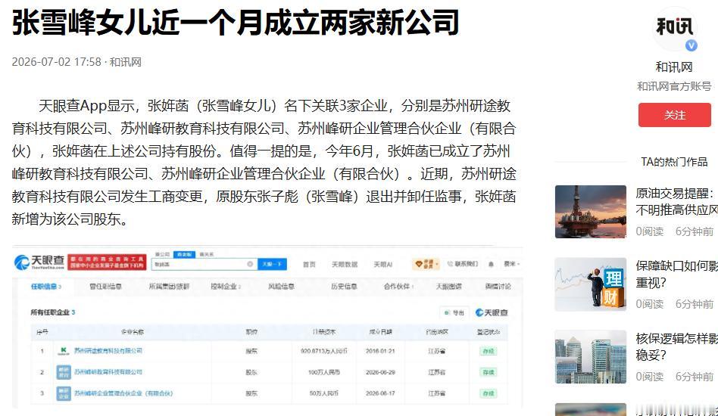Image resolution: width=718 pixels, height=416 pixels.
Task: Click the 2026-07-02 17:58 publish timestamp
Action: [56, 62]
